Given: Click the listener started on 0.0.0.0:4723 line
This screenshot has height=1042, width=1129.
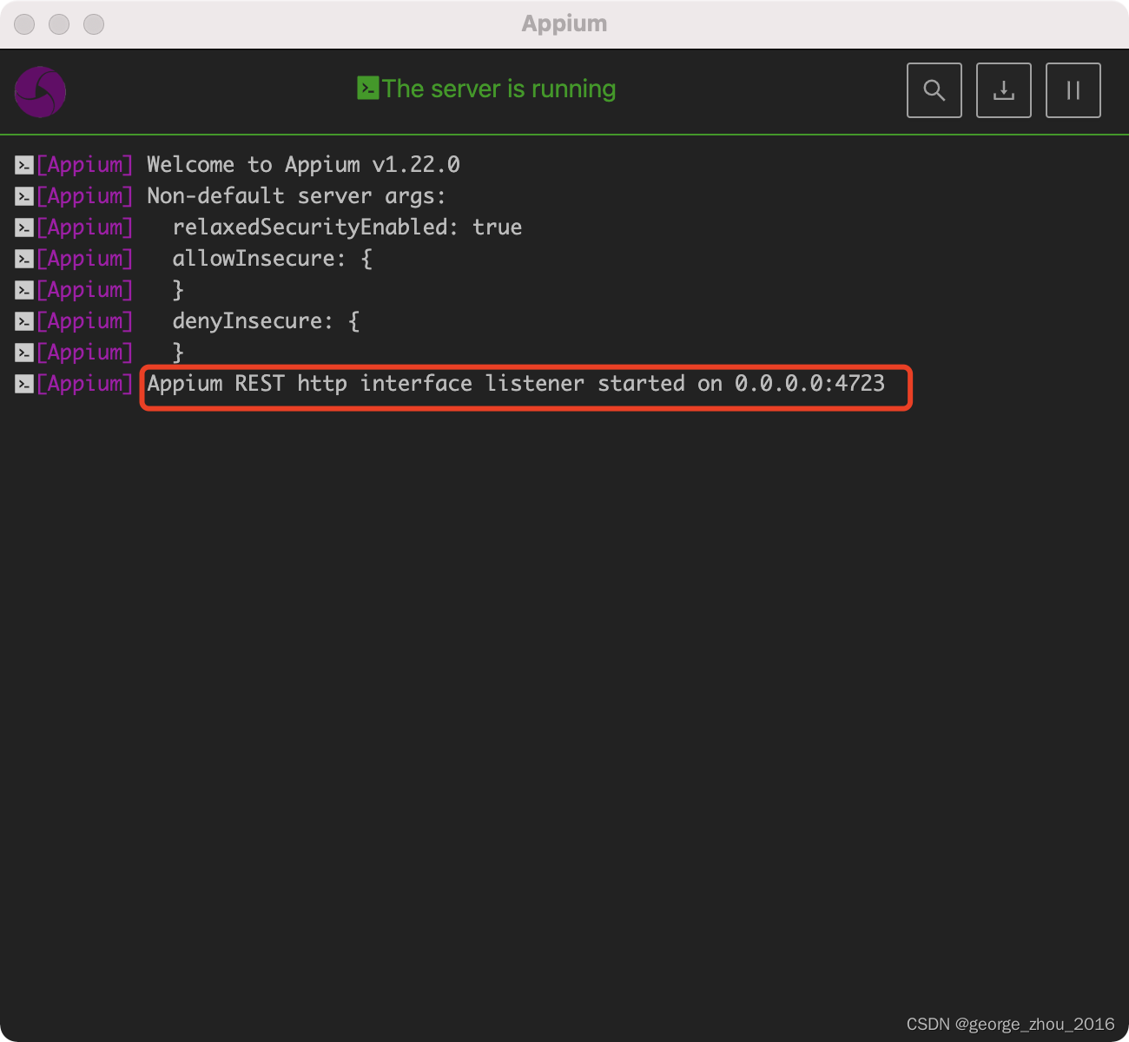Looking at the screenshot, I should (516, 384).
